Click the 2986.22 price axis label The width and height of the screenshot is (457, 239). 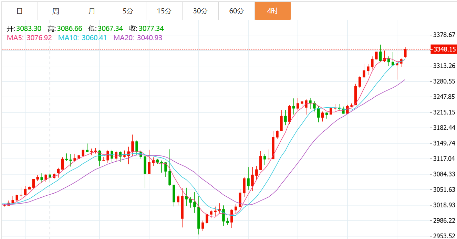(445, 220)
